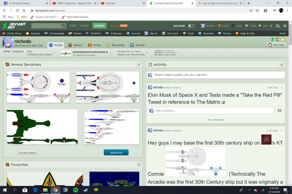
Task: Click the browser bookmark star
Action: (x=257, y=11)
